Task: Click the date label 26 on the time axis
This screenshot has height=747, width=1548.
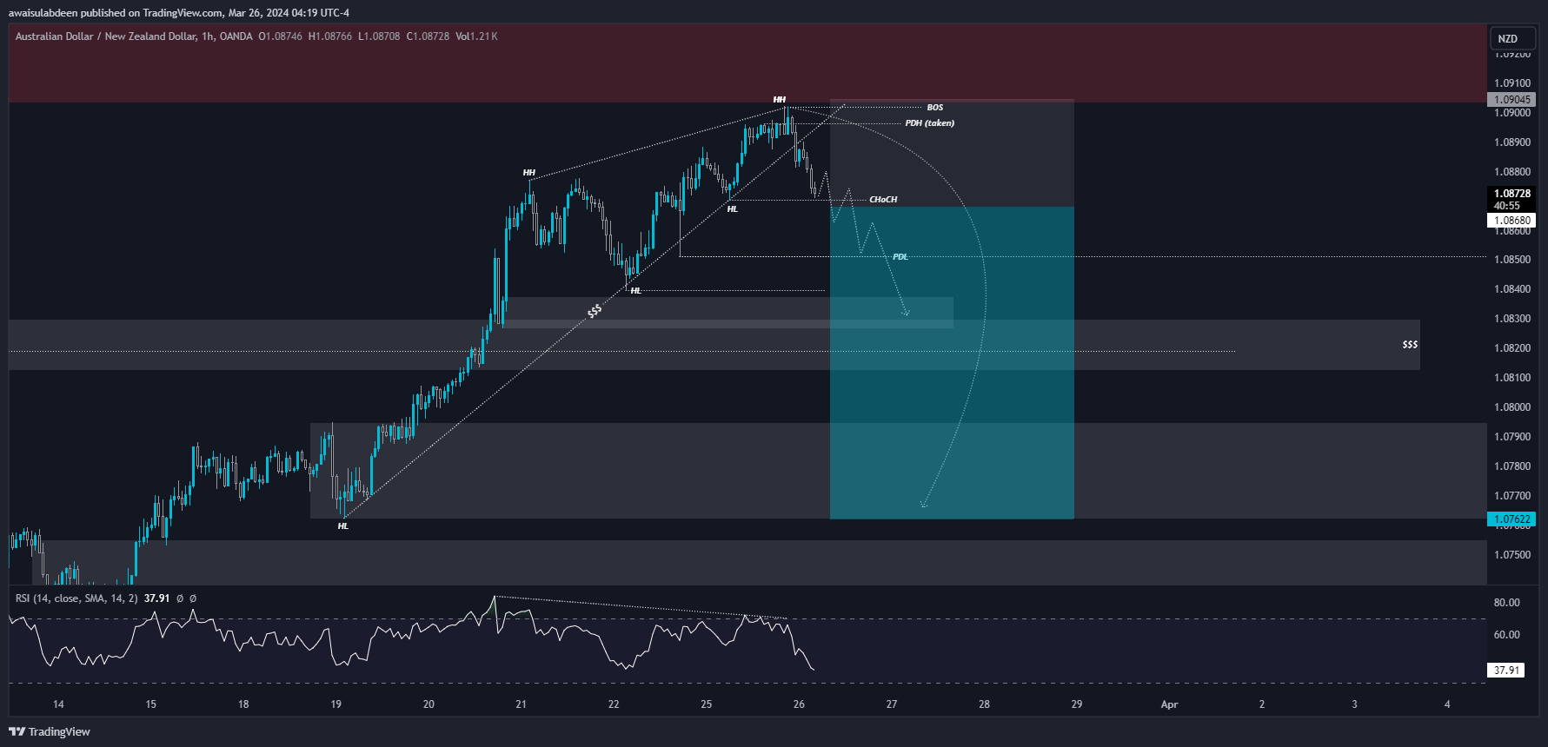Action: [799, 704]
